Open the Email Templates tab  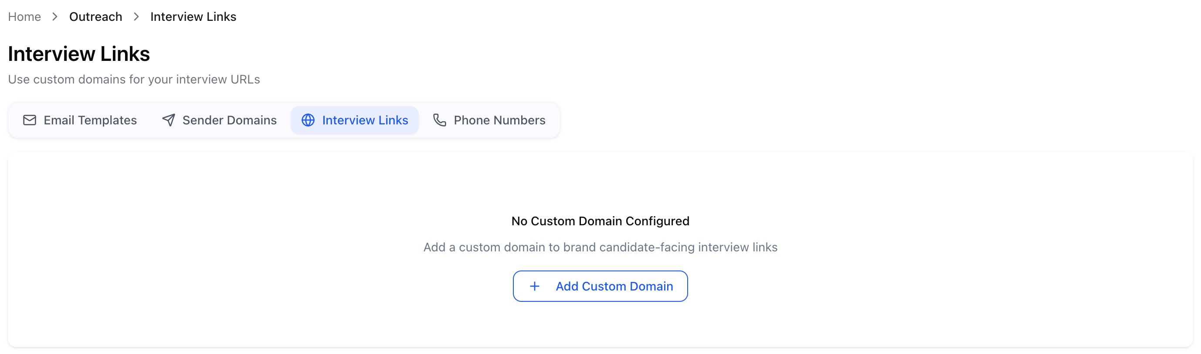[x=90, y=120]
